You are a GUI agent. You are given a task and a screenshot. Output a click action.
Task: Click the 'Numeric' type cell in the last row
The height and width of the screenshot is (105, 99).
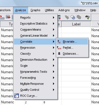tap(8, 102)
